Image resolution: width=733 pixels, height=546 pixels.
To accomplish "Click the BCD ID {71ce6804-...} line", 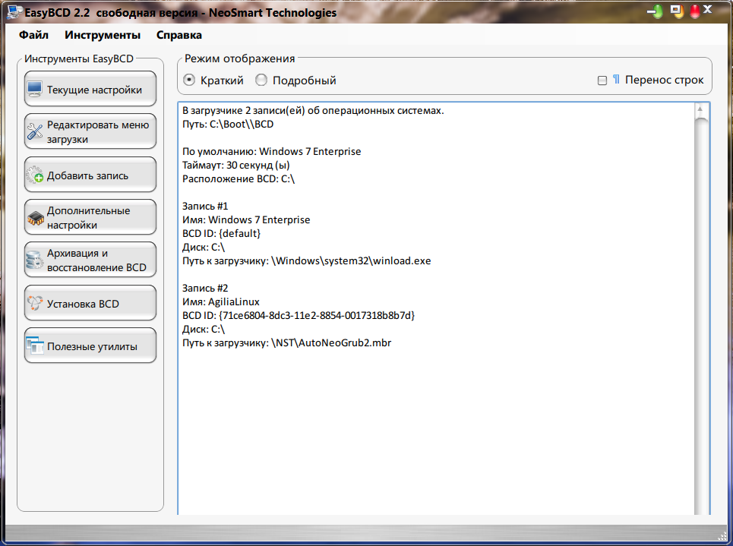I will click(299, 316).
